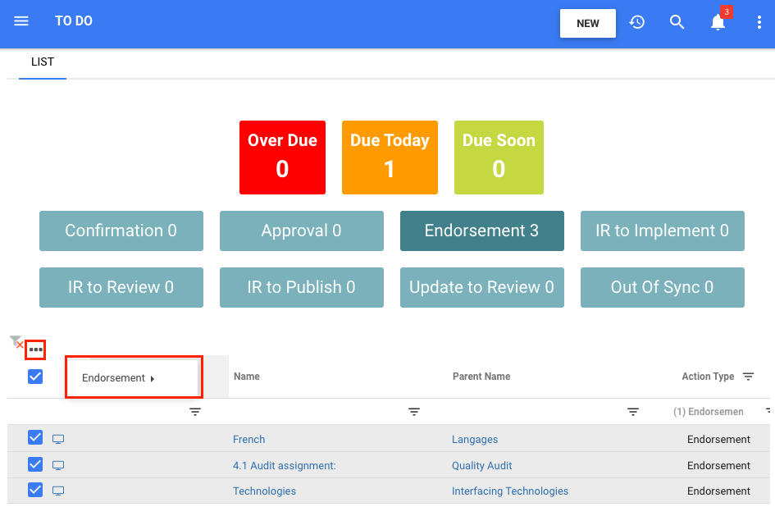Viewport: 775px width, 516px height.
Task: Open the vertical three-dot options menu
Action: (759, 23)
